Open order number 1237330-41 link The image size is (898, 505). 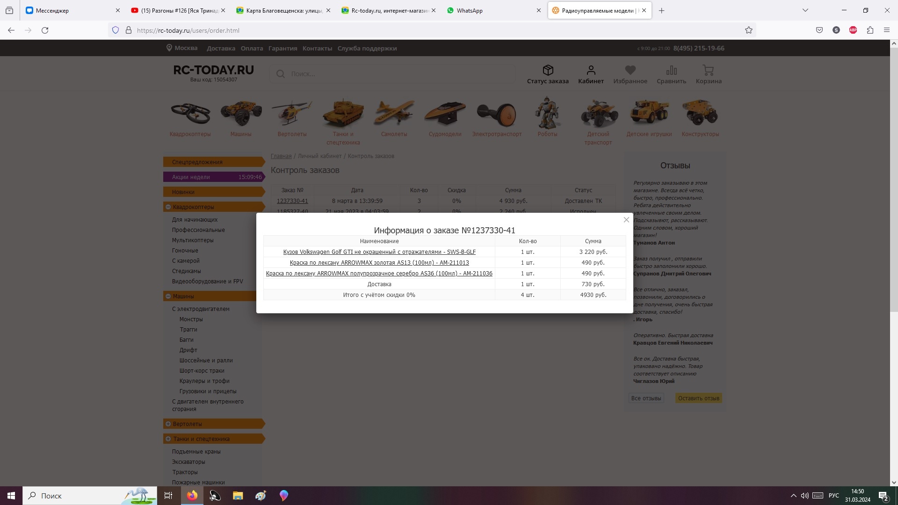click(x=292, y=201)
